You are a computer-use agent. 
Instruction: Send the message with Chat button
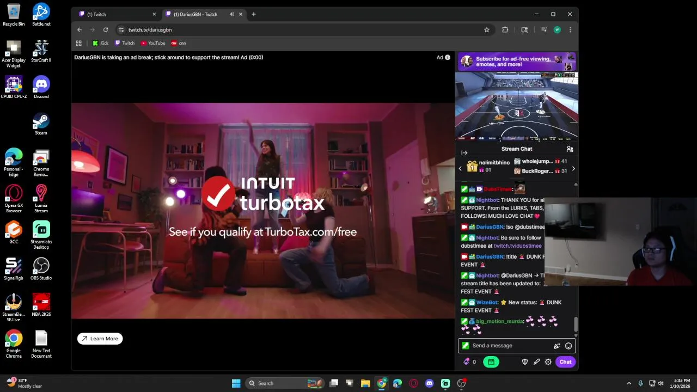(565, 362)
